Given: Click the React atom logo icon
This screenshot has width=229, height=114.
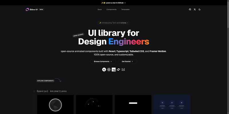Looking at the screenshot, I should point(109,70).
